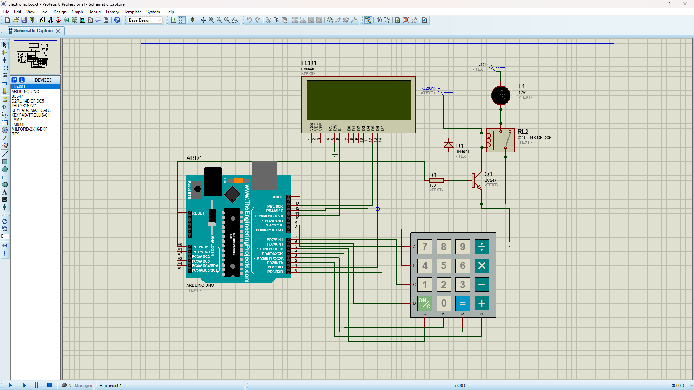Image resolution: width=694 pixels, height=390 pixels.
Task: Open the Base Design variant dropdown
Action: click(145, 20)
